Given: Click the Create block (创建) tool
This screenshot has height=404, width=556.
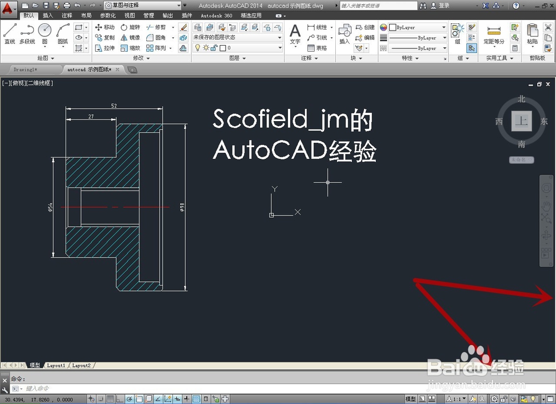Looking at the screenshot, I should pyautogui.click(x=365, y=27).
